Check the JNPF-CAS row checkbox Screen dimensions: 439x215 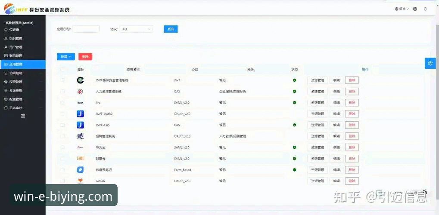click(62, 125)
